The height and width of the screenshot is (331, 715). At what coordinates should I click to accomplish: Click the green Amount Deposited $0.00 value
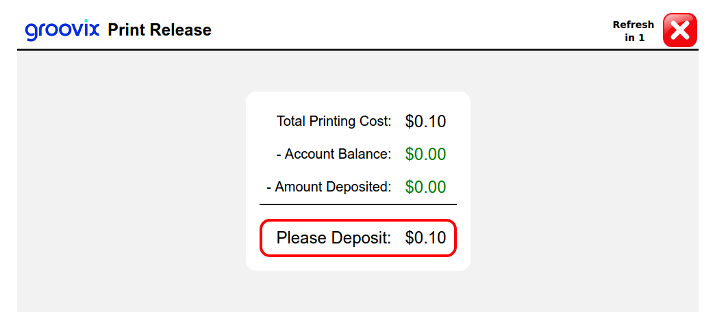pos(425,187)
